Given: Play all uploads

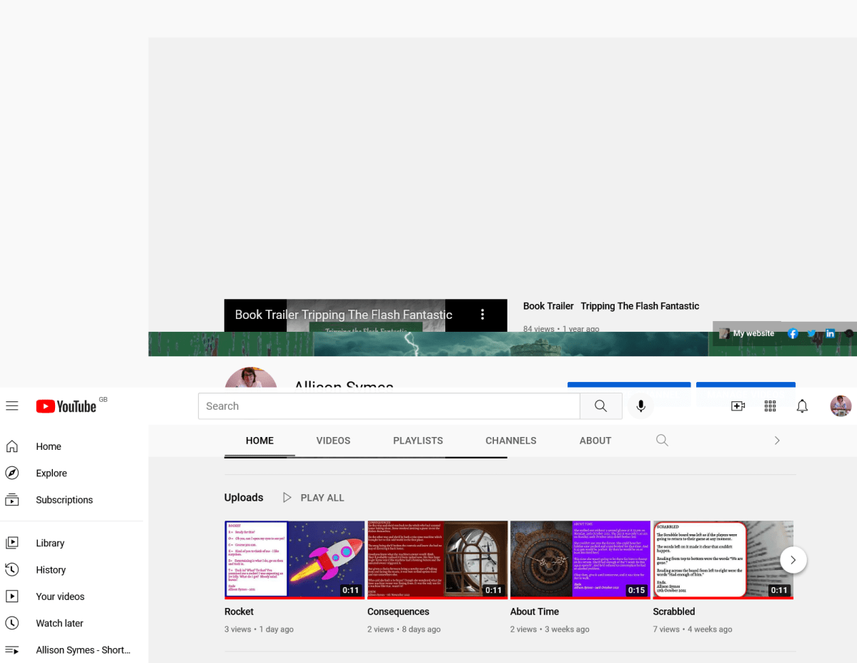Looking at the screenshot, I should click(313, 498).
